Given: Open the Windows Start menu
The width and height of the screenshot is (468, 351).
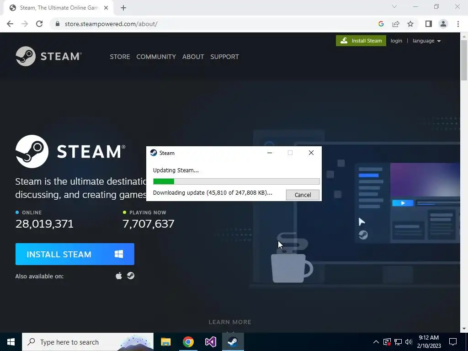Looking at the screenshot, I should (11, 342).
